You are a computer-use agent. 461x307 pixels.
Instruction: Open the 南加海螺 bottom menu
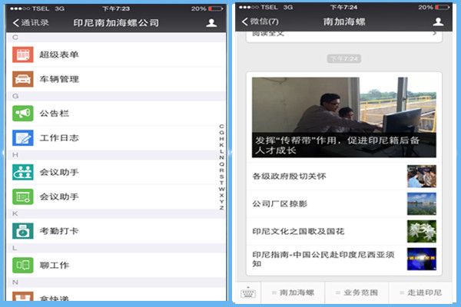click(294, 292)
